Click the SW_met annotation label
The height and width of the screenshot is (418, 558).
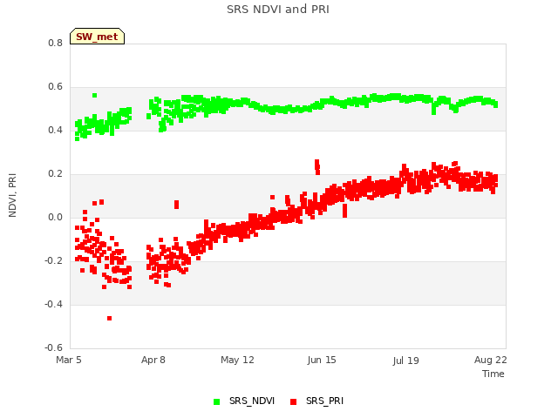click(x=97, y=37)
